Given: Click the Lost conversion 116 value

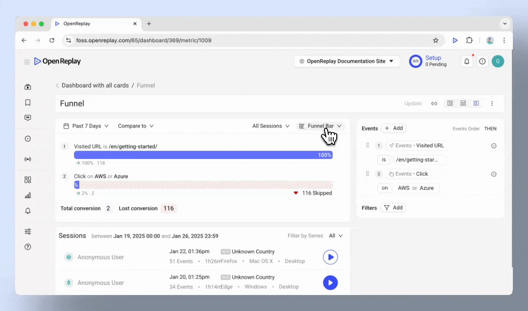Looking at the screenshot, I should (x=169, y=208).
